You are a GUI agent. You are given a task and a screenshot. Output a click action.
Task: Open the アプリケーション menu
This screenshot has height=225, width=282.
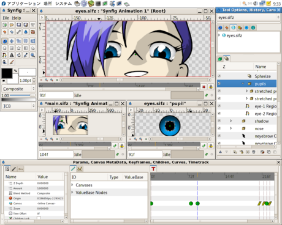[x=24, y=4]
